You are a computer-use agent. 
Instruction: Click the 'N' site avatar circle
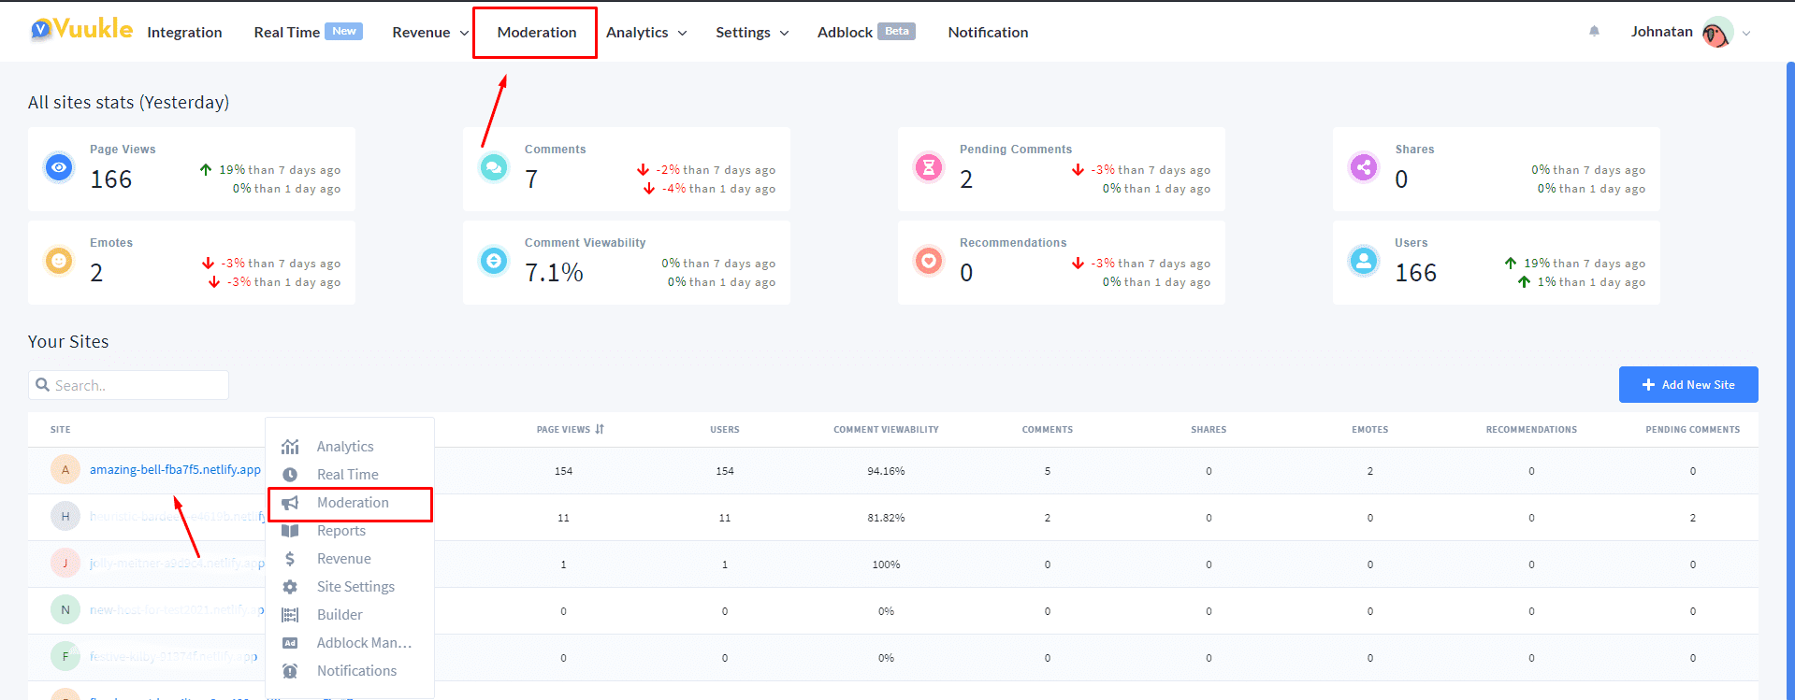[x=65, y=610]
